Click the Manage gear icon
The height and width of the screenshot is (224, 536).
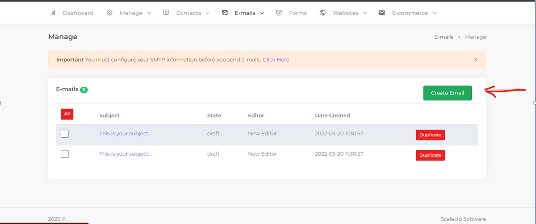point(110,13)
